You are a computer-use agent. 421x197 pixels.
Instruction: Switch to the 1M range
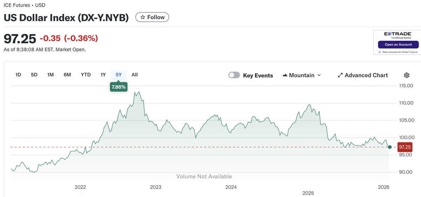pos(51,74)
